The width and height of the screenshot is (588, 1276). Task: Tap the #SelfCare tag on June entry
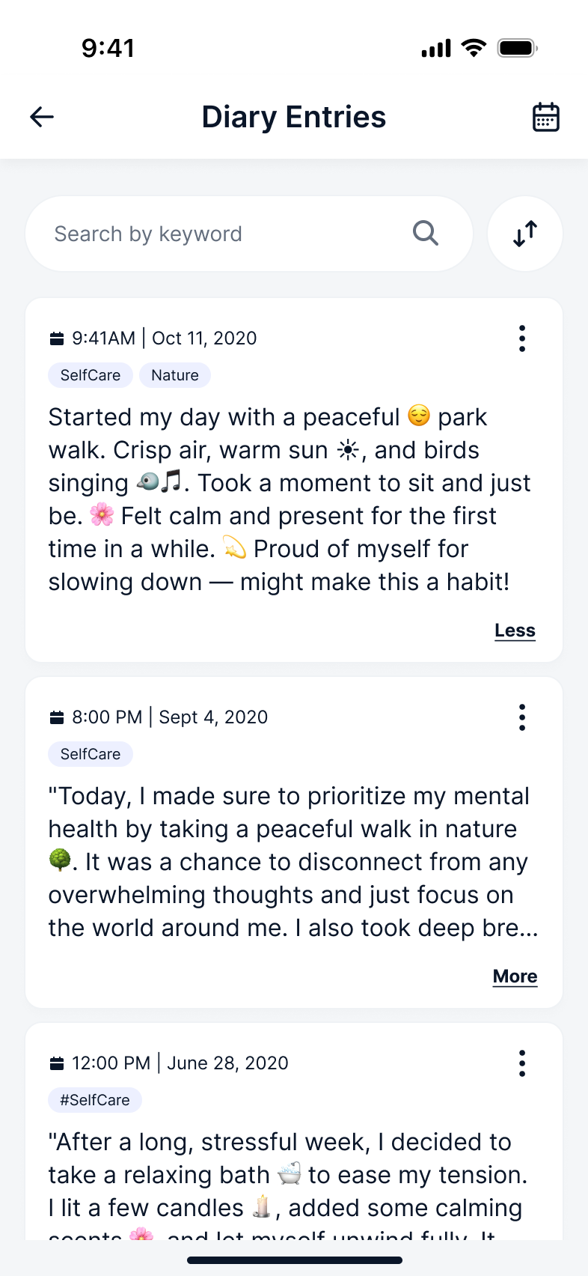95,1100
